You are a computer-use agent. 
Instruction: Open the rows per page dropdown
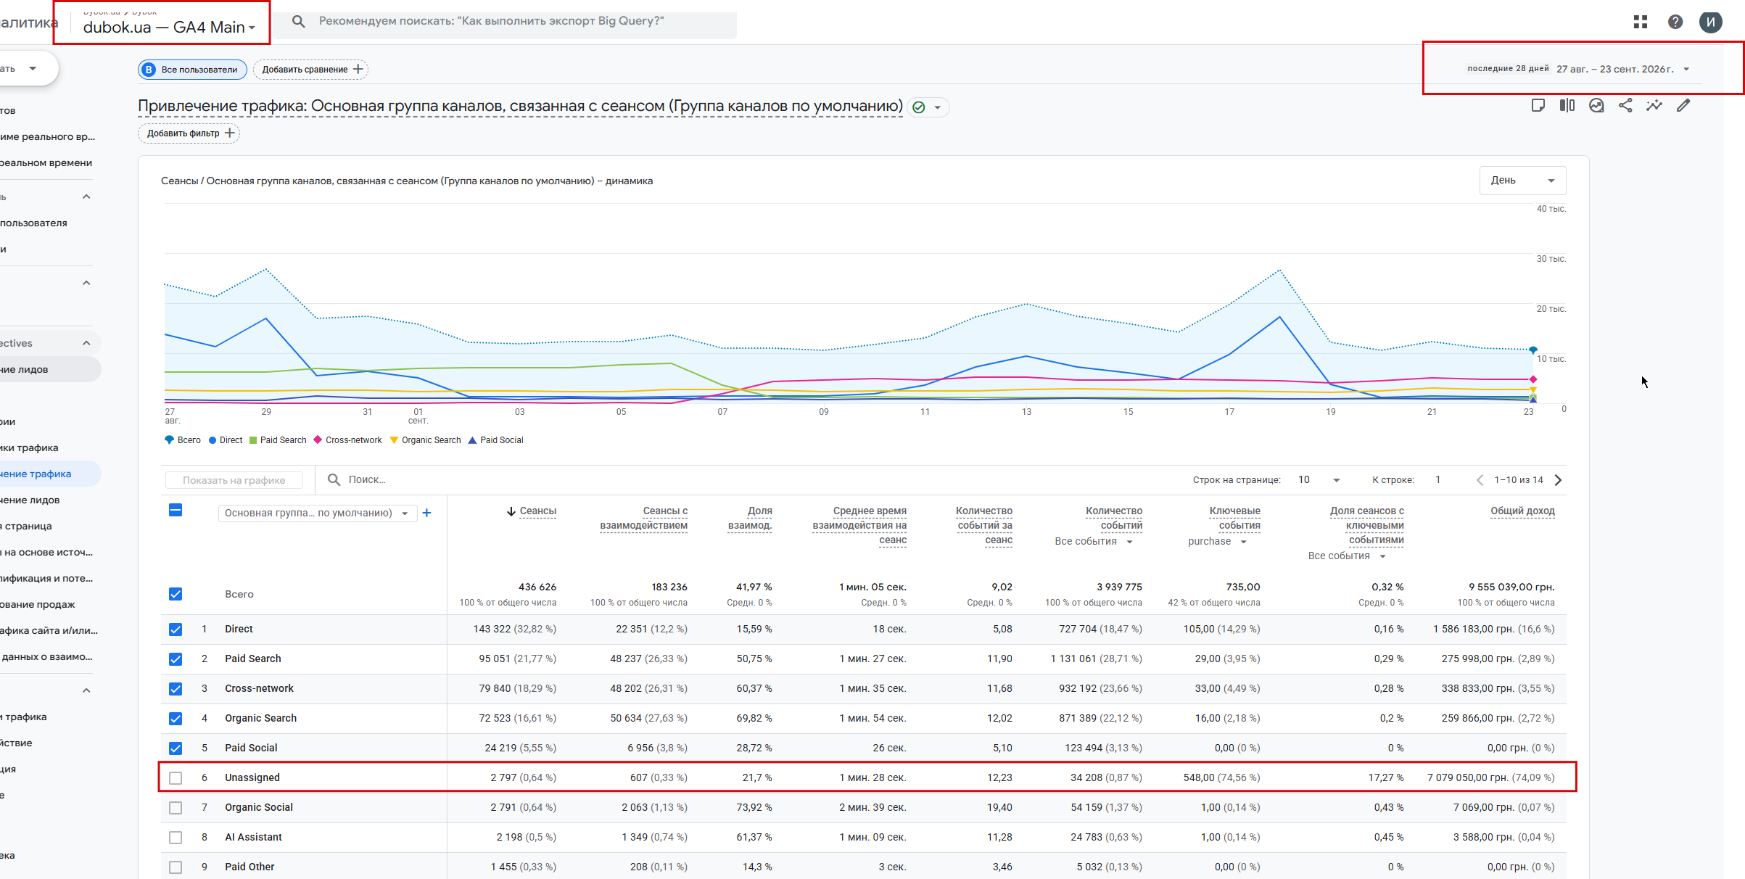(1319, 480)
